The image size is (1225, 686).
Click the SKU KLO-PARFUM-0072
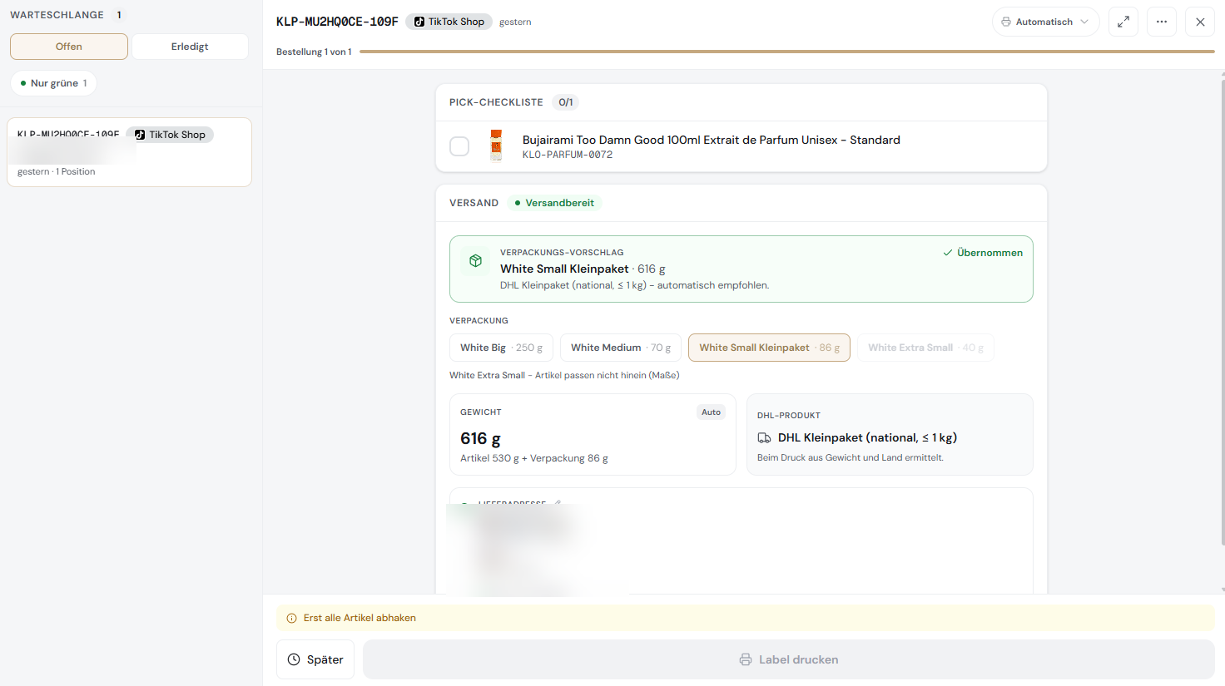pos(568,155)
